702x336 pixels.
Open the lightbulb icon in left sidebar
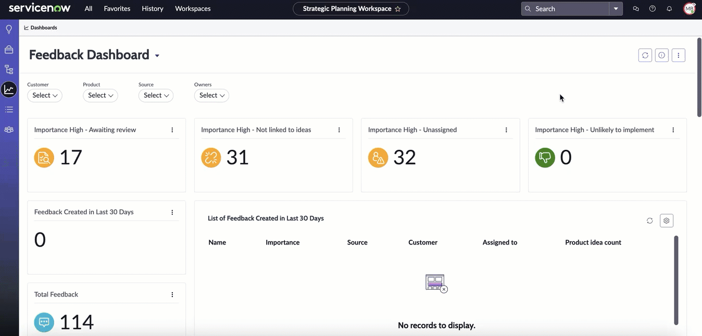(9, 30)
